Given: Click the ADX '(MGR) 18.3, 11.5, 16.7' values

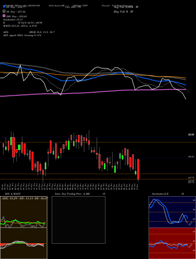Looking at the screenshot, I should tap(42, 32).
